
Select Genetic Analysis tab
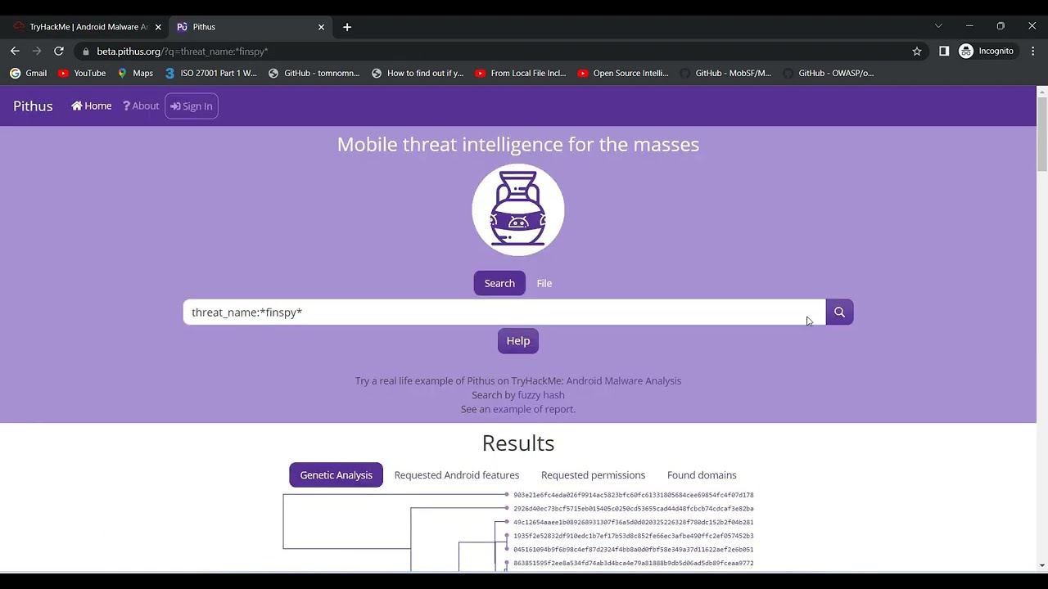pos(336,475)
